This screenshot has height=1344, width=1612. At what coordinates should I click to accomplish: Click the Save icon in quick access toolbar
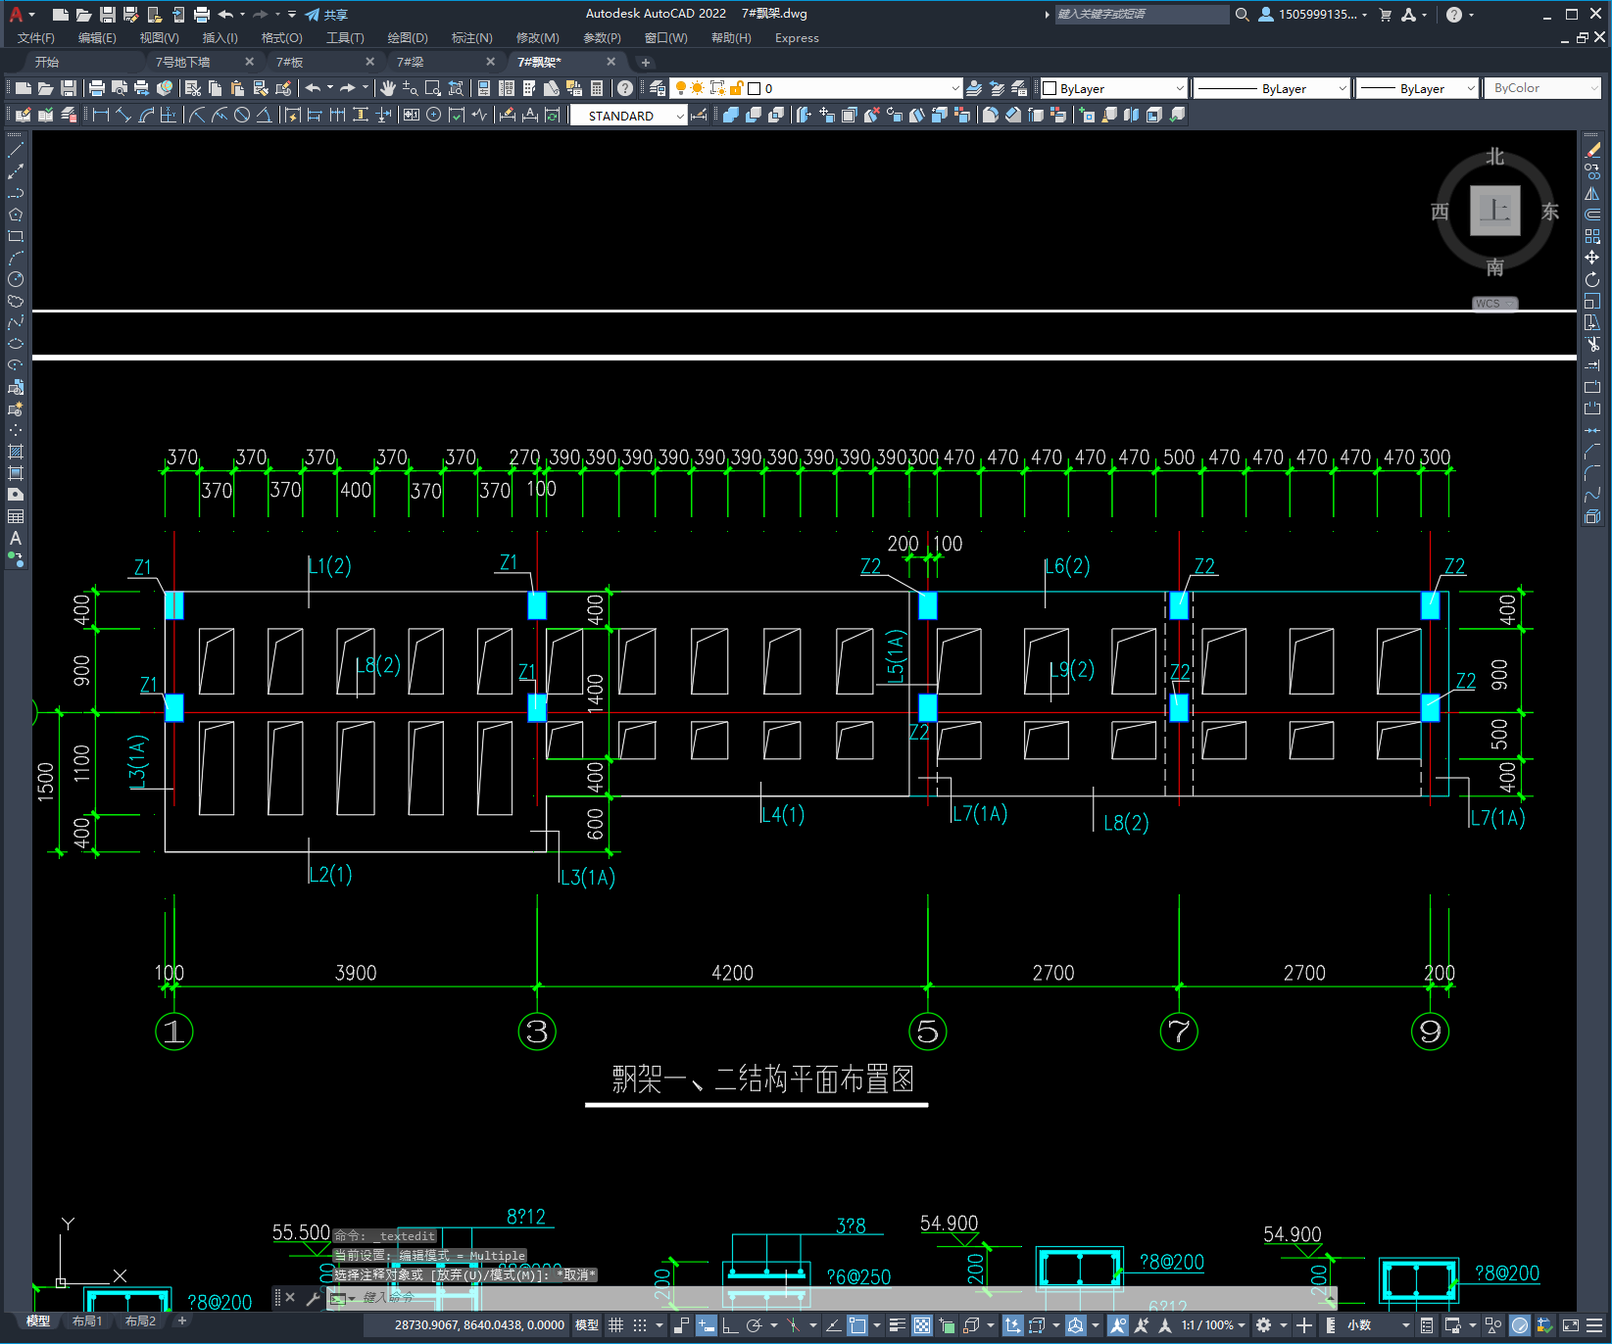[108, 14]
